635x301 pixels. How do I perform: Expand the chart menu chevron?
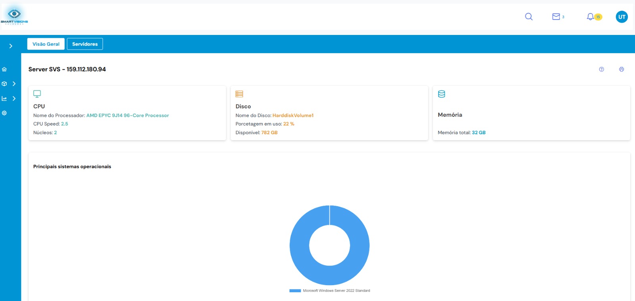(x=14, y=98)
